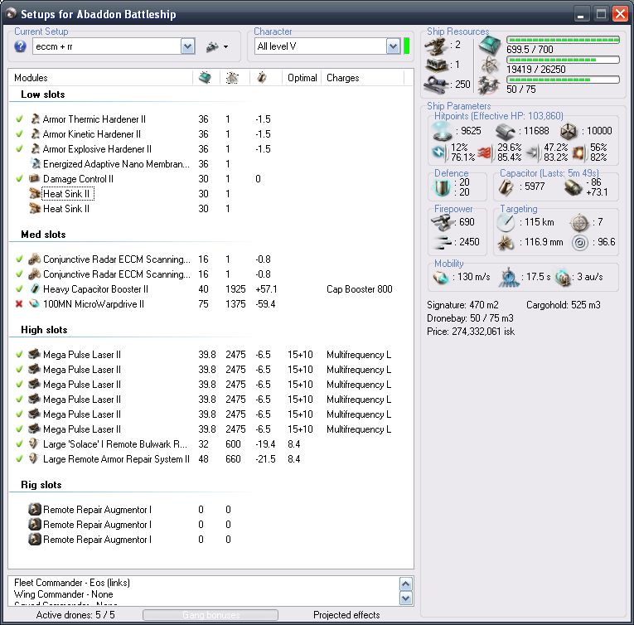Enable the 100MN MicroWarpdrive II red cross
This screenshot has width=634, height=625.
coord(19,304)
